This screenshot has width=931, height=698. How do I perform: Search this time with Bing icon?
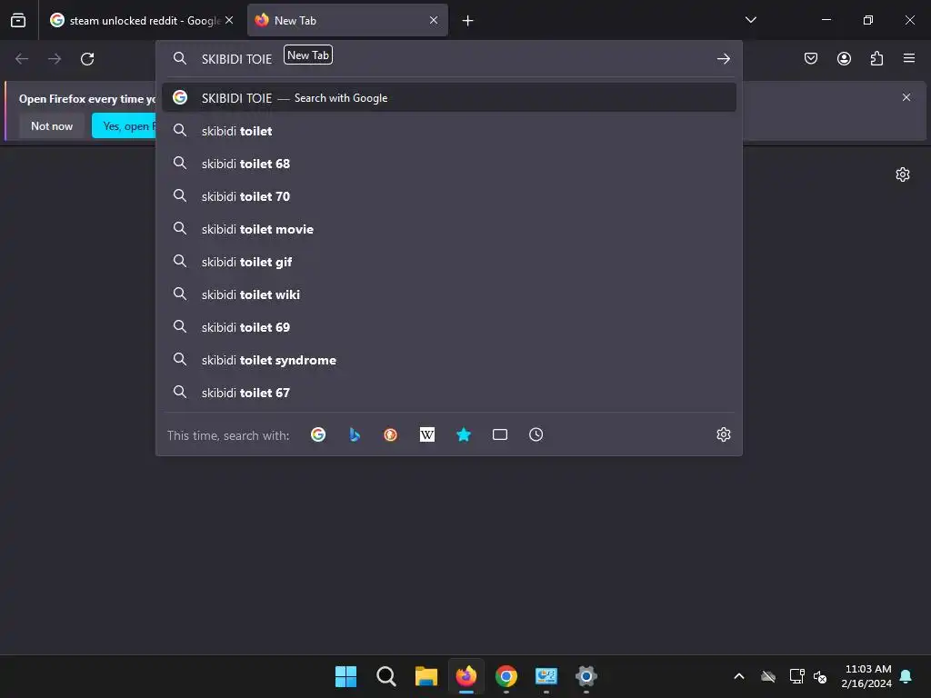click(x=355, y=435)
